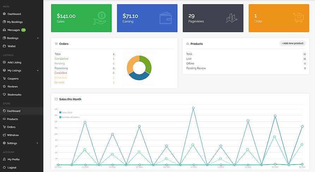Image resolution: width=315 pixels, height=172 pixels.
Task: Expand the My Listings submenu arrow
Action: [x=38, y=70]
